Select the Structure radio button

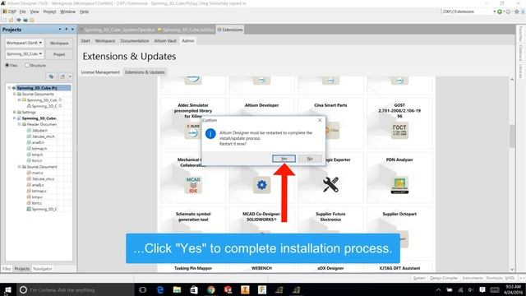pyautogui.click(x=27, y=66)
